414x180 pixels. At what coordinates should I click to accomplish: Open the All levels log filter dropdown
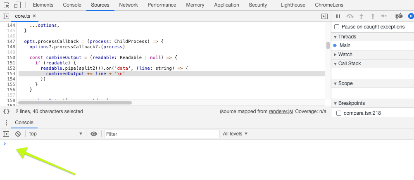235,134
